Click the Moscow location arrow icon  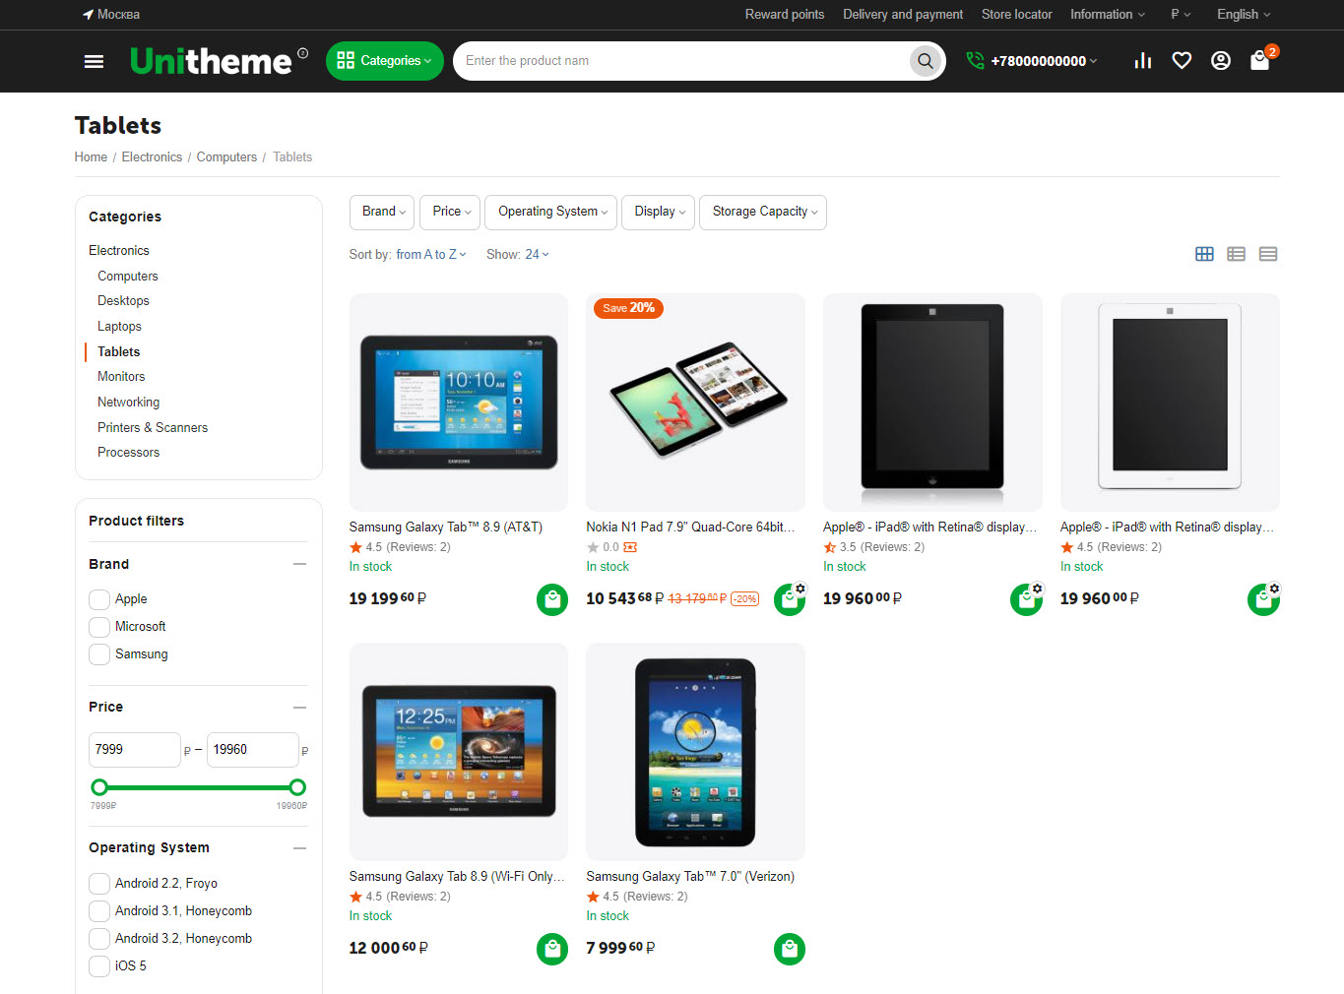click(88, 15)
